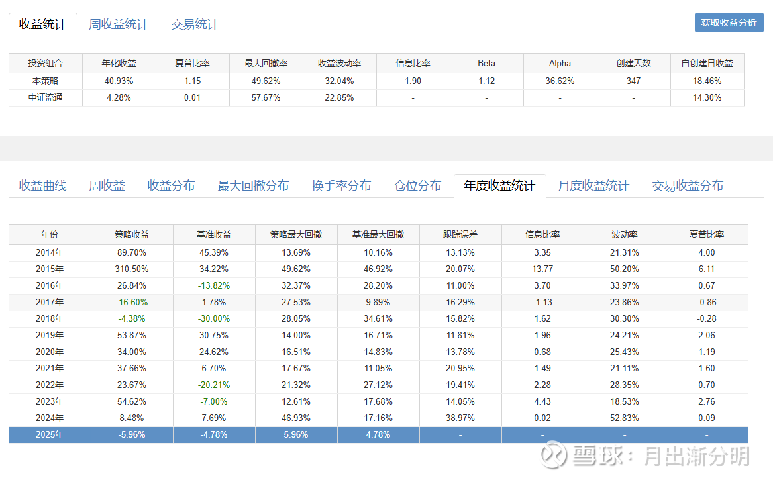Select the 2014年 row
Viewport: 773px width, 480px height.
(378, 252)
